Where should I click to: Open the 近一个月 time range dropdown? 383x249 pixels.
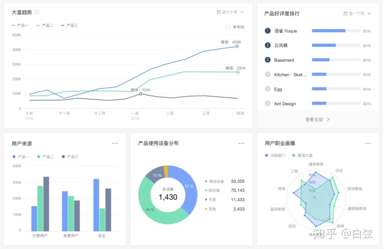point(357,13)
